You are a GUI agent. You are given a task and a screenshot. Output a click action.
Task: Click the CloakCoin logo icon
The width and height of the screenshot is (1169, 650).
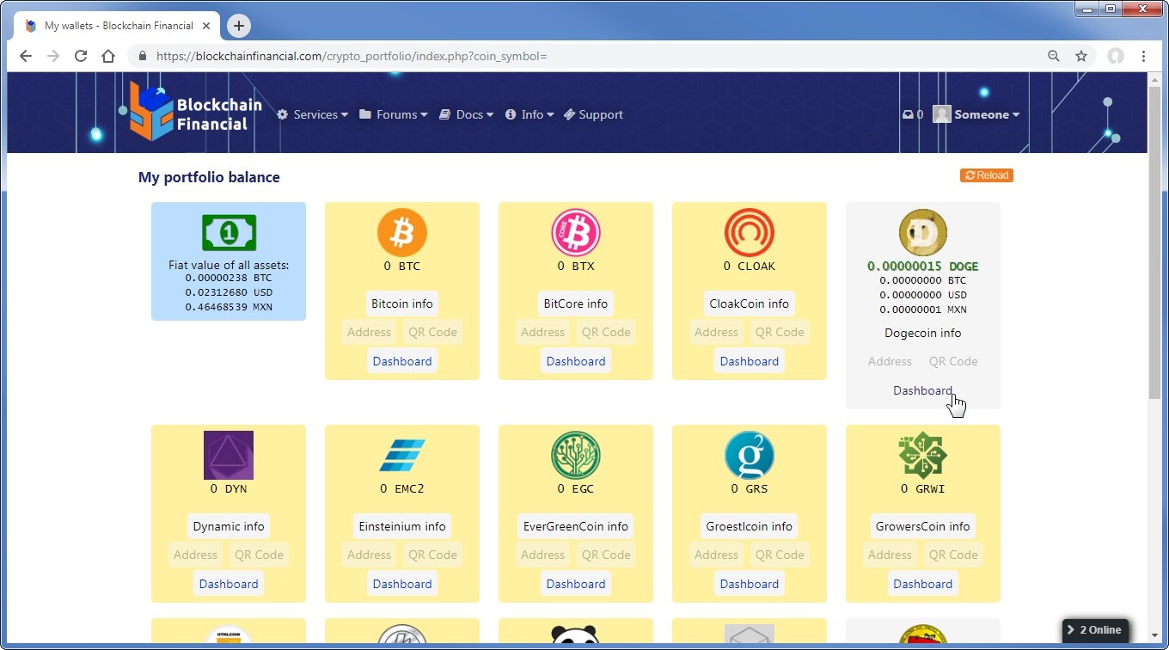click(749, 232)
